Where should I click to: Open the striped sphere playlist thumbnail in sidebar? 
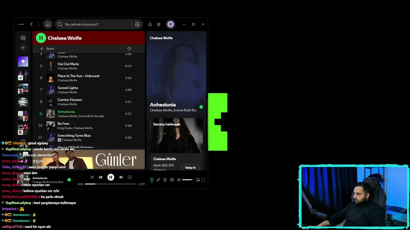23,102
